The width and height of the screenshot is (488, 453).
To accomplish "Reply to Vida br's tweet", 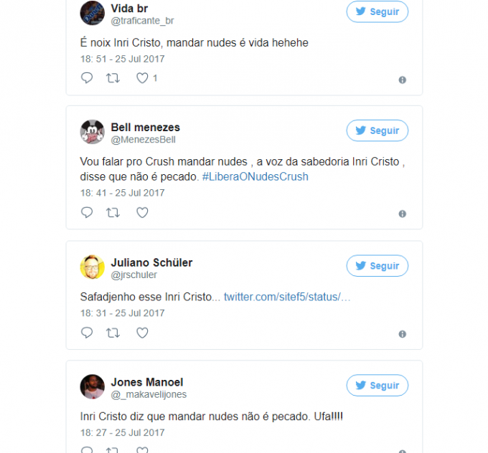I will pyautogui.click(x=87, y=77).
